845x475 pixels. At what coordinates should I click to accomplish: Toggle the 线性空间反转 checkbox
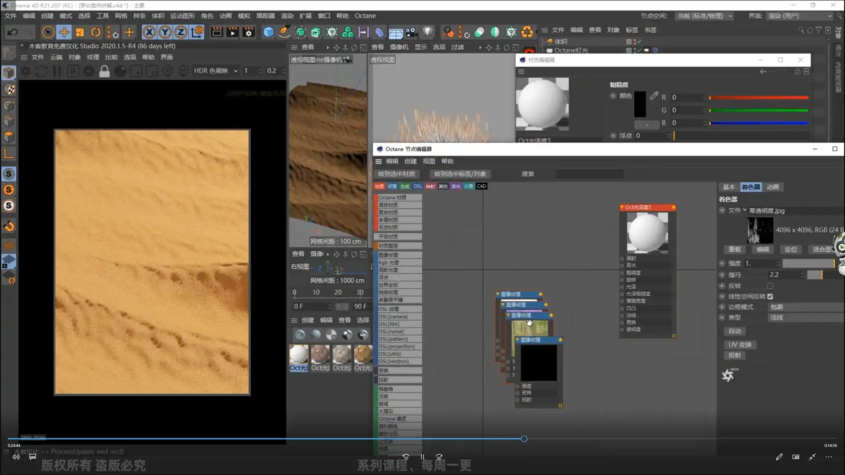tap(770, 296)
